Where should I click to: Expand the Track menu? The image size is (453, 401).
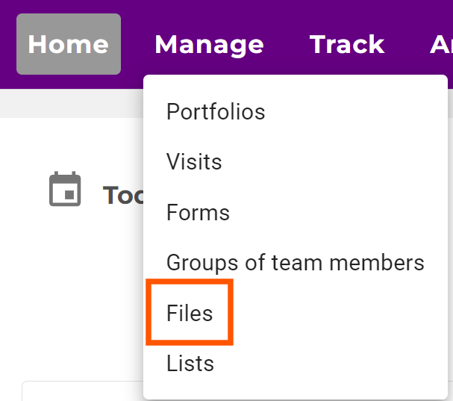[x=347, y=44]
